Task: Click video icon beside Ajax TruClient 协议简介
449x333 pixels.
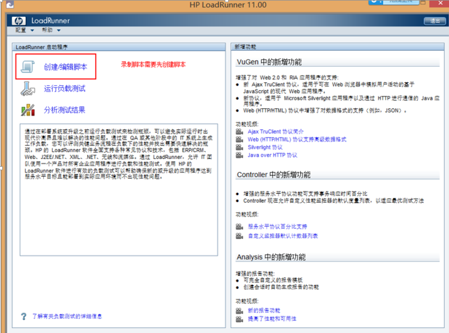Action: tap(239, 131)
